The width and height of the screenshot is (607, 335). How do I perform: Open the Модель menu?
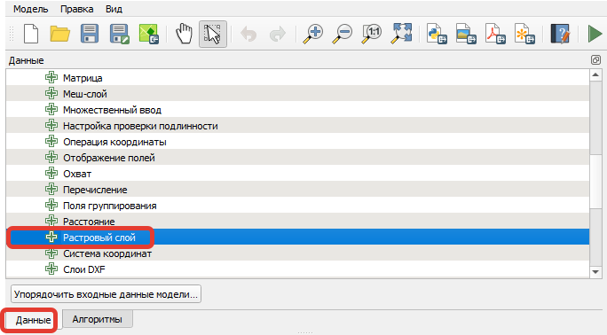pyautogui.click(x=30, y=9)
